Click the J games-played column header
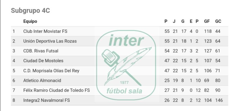 click(x=174, y=21)
